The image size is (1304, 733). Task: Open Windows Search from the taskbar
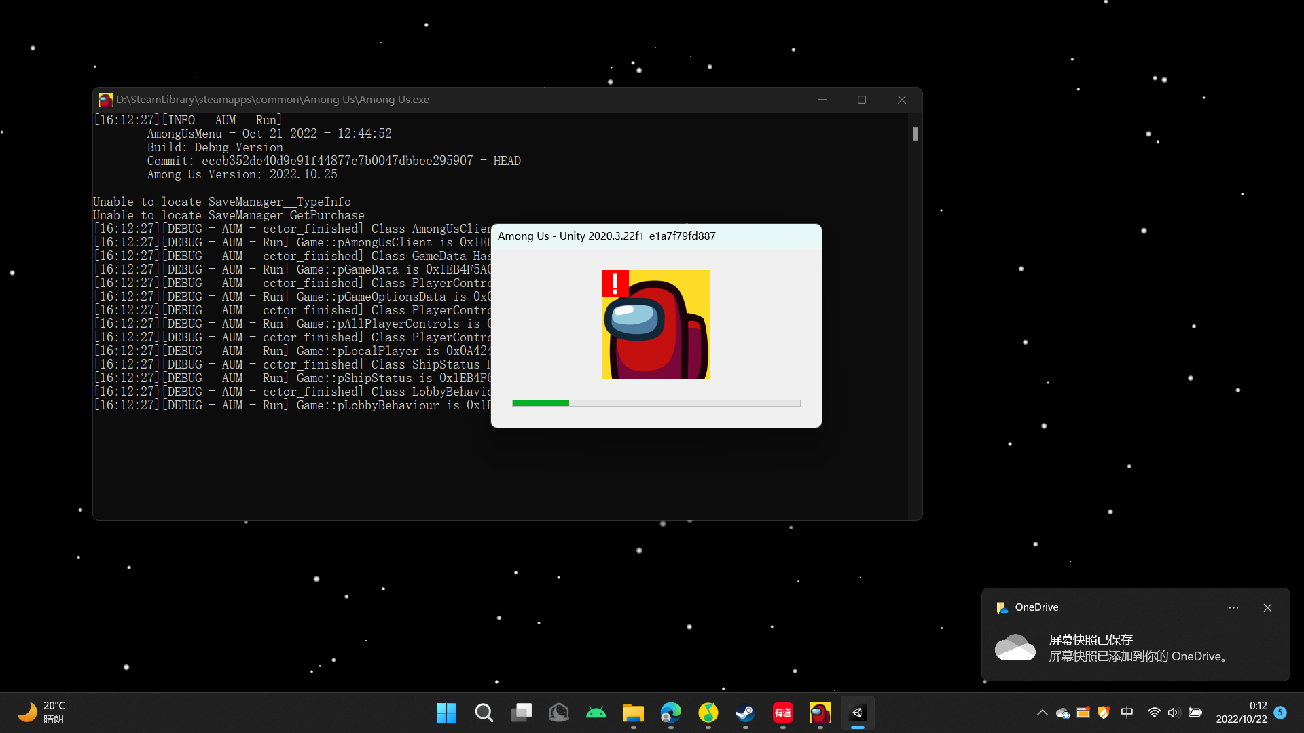[x=484, y=713]
